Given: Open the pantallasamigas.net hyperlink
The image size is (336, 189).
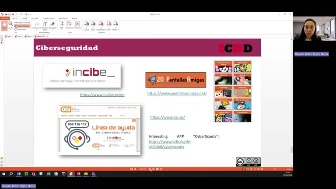Looking at the screenshot, I should tap(177, 93).
